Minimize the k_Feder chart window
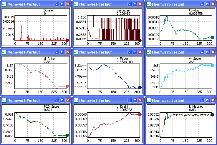 point(129,52)
